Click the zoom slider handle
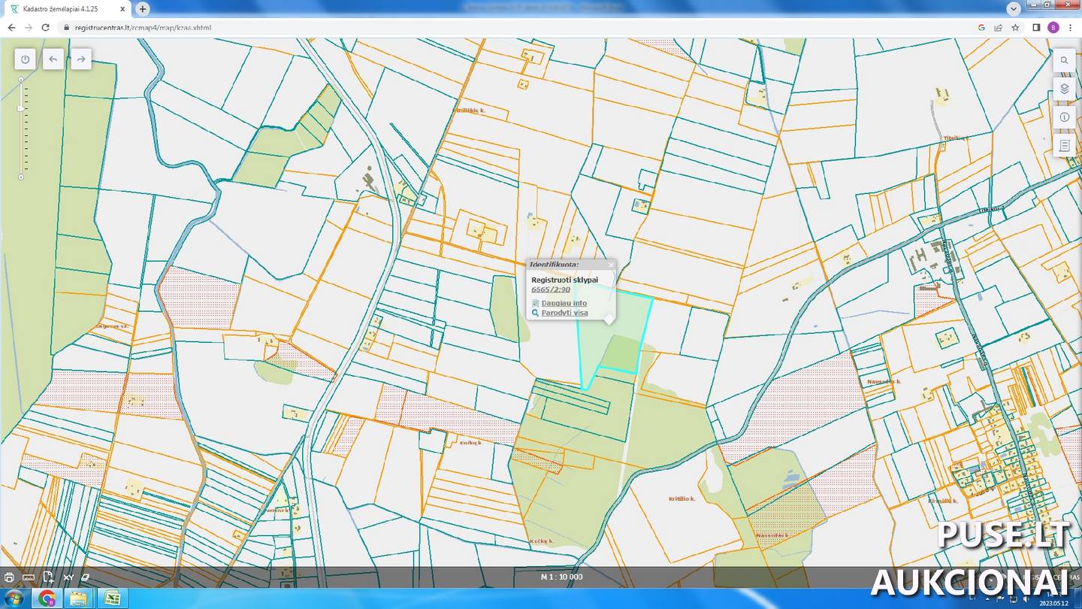The image size is (1082, 609). click(21, 108)
